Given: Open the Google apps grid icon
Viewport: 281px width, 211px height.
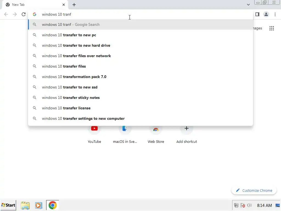Looking at the screenshot, I should pos(272,28).
